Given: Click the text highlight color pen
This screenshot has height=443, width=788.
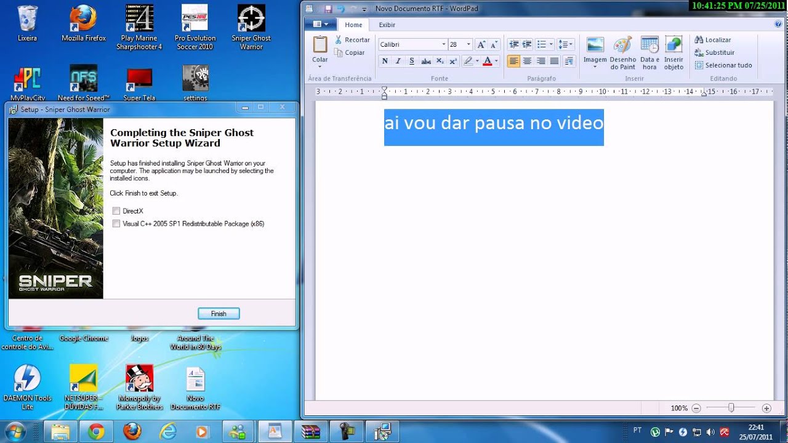Looking at the screenshot, I should pos(468,61).
